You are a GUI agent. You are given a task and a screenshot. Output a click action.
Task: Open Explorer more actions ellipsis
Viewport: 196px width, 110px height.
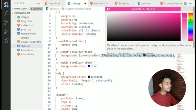[38, 3]
